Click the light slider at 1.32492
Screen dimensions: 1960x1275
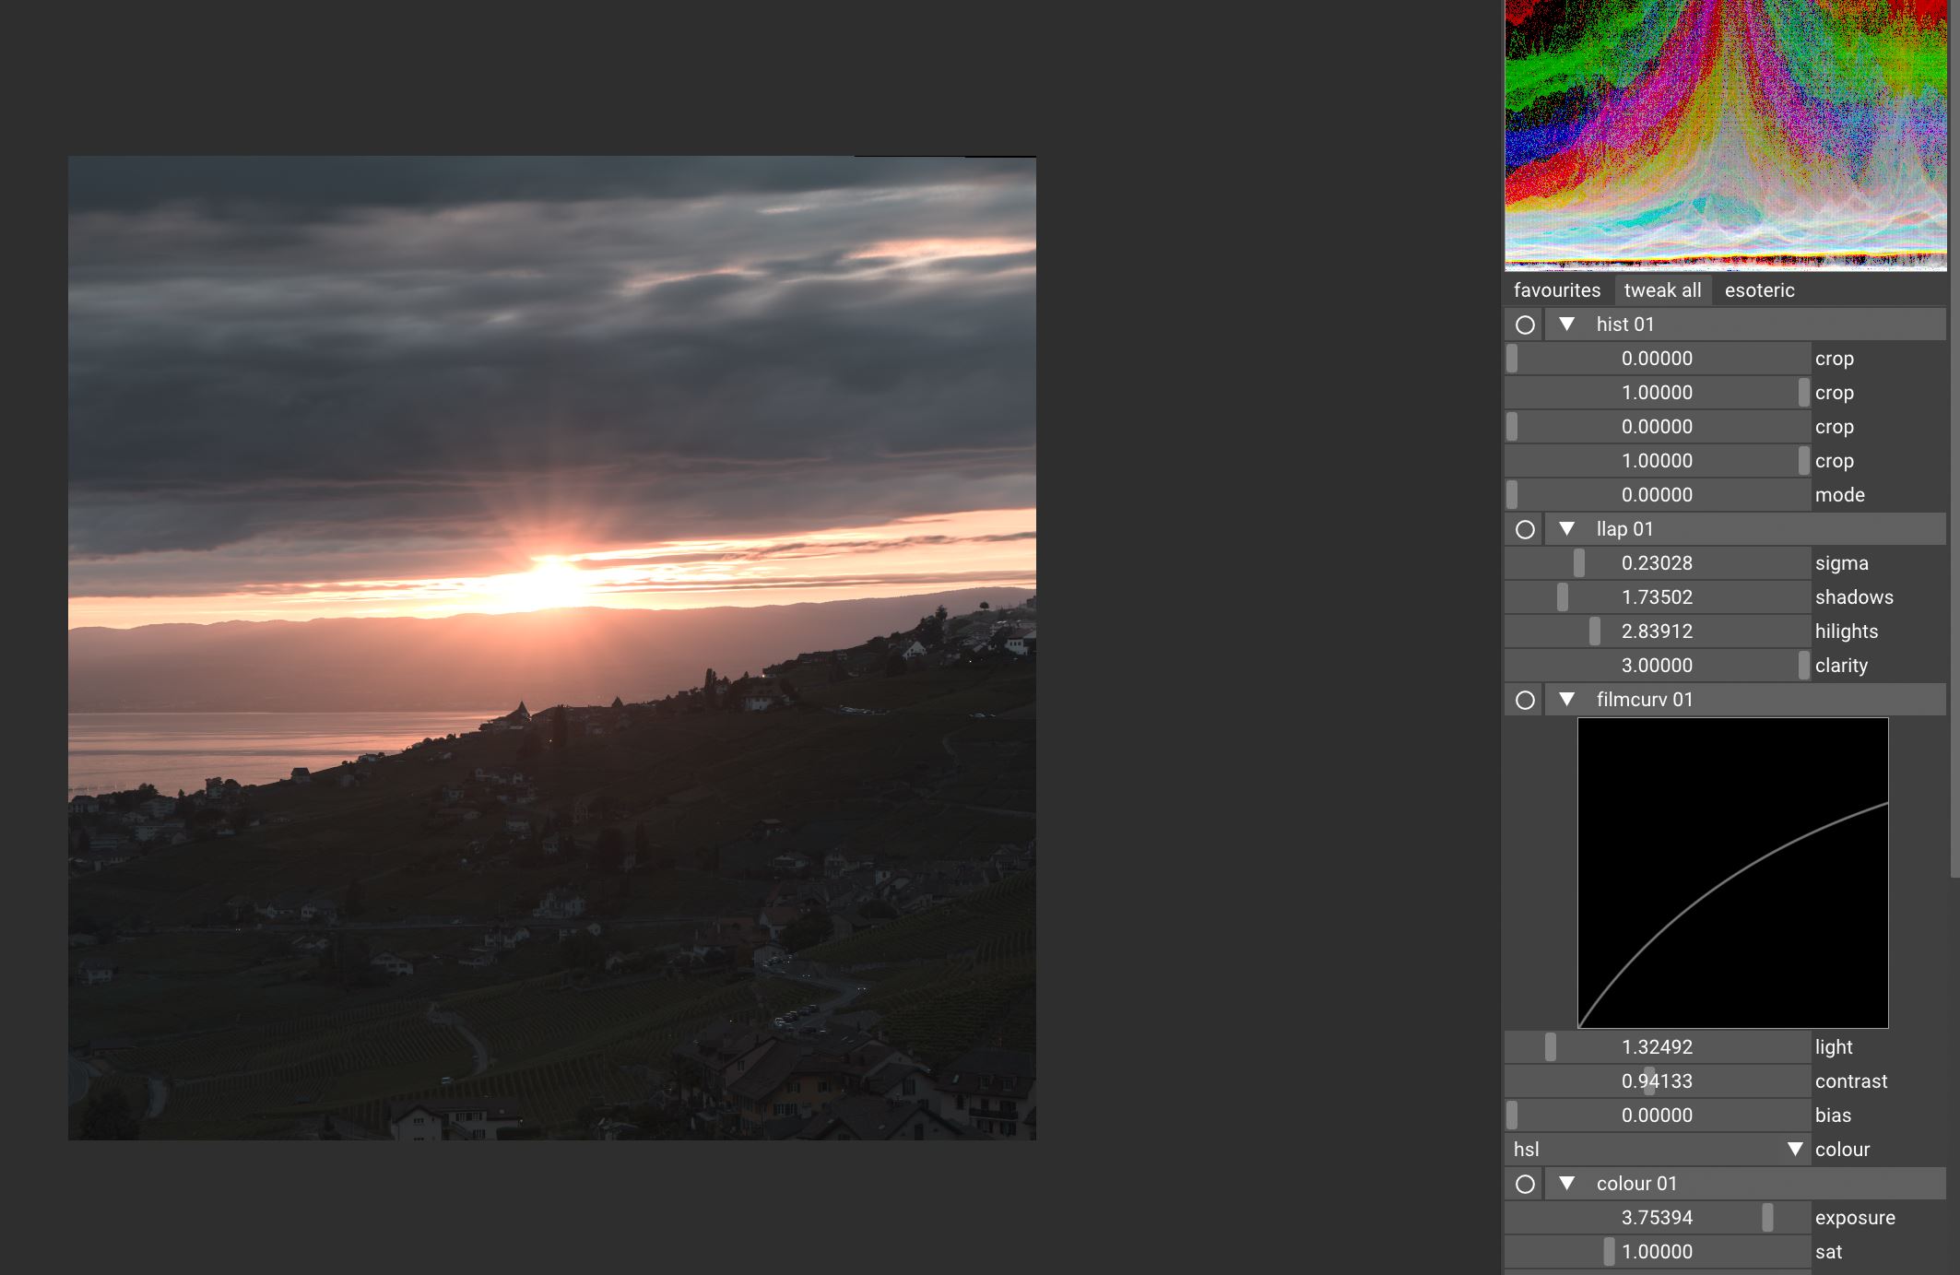coord(1658,1047)
